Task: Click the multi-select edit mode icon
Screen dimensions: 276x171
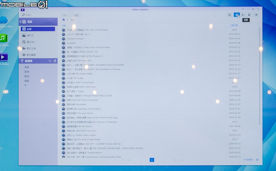Action: click(x=230, y=15)
